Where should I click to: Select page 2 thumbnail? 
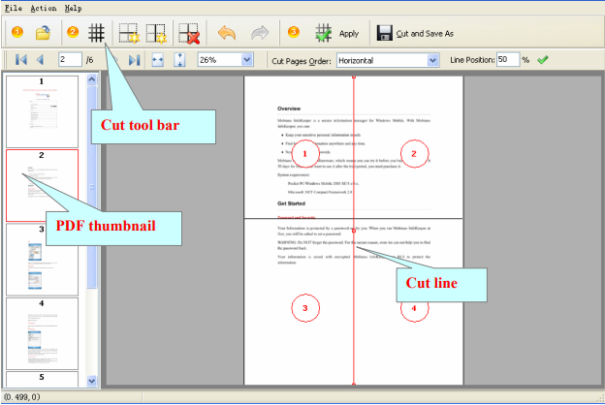(42, 185)
